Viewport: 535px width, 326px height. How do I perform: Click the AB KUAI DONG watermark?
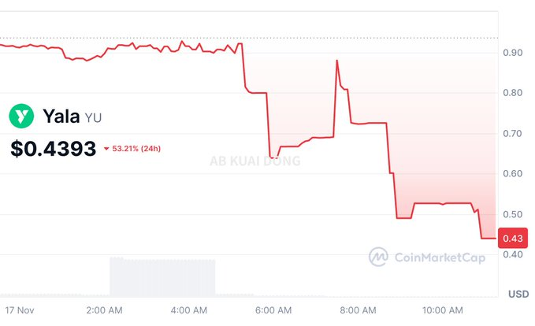(x=254, y=161)
